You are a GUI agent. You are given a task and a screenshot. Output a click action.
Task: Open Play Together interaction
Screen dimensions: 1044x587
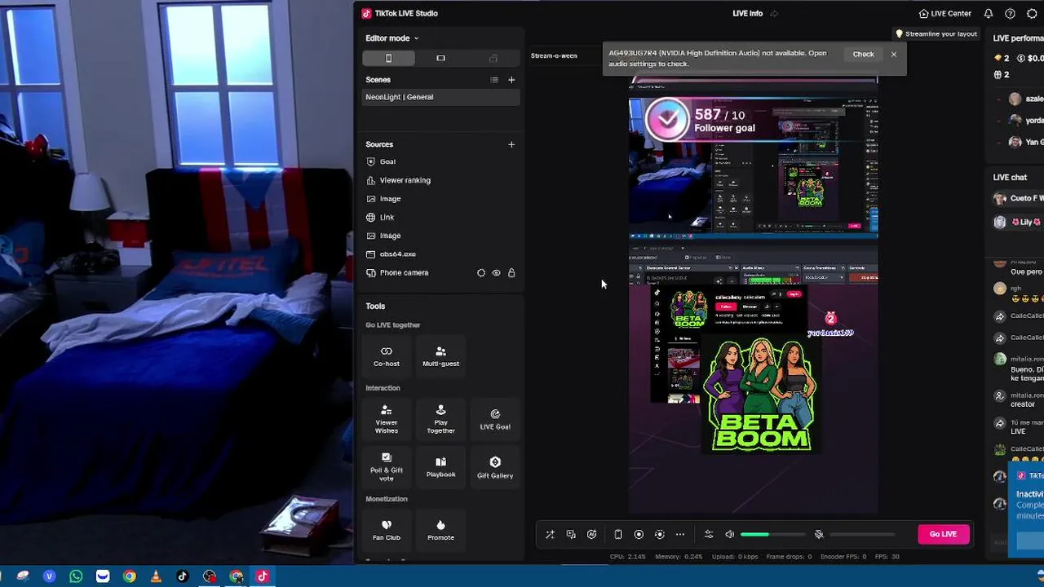click(x=440, y=419)
